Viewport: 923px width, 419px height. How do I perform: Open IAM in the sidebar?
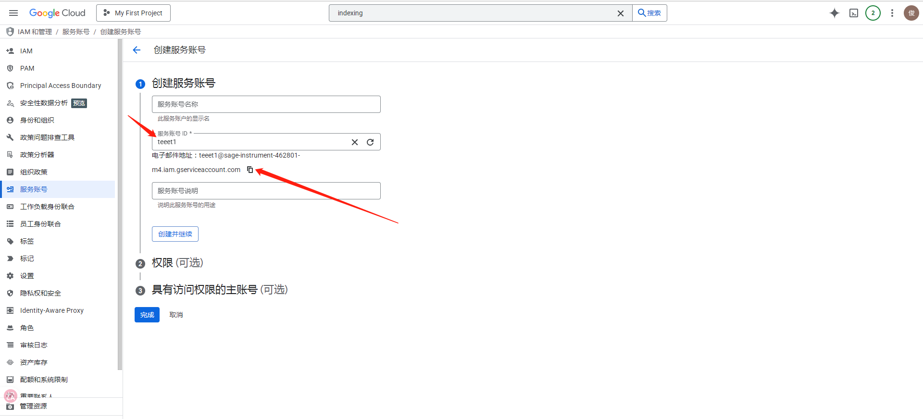tap(58, 51)
